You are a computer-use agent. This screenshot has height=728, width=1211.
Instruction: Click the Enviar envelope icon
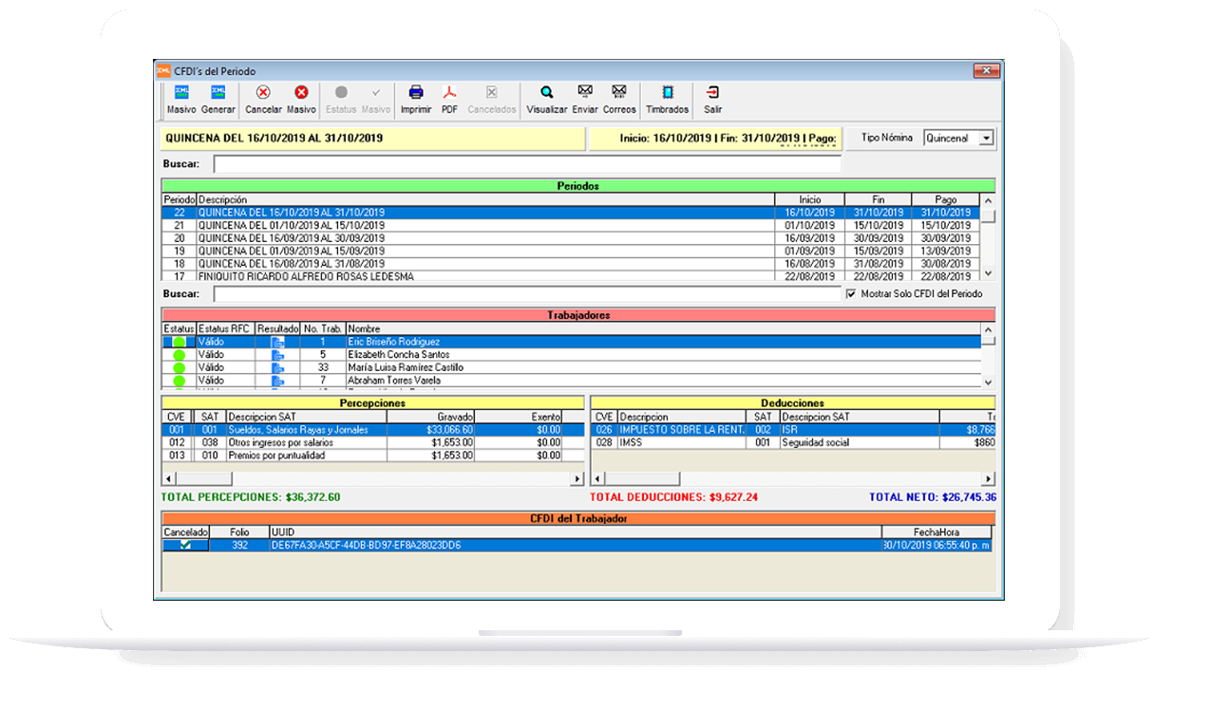[585, 91]
